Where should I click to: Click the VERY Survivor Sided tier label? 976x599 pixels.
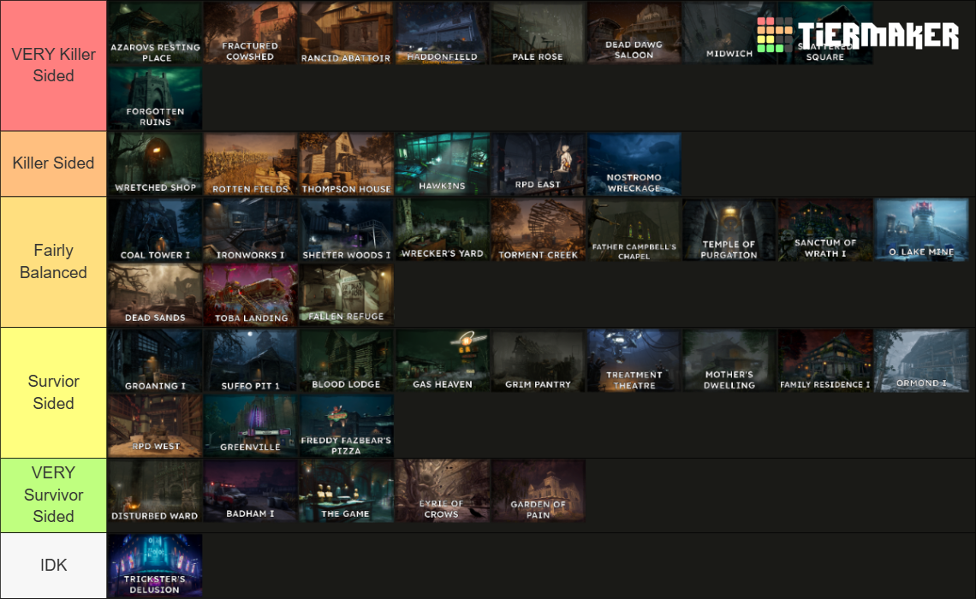(54, 495)
